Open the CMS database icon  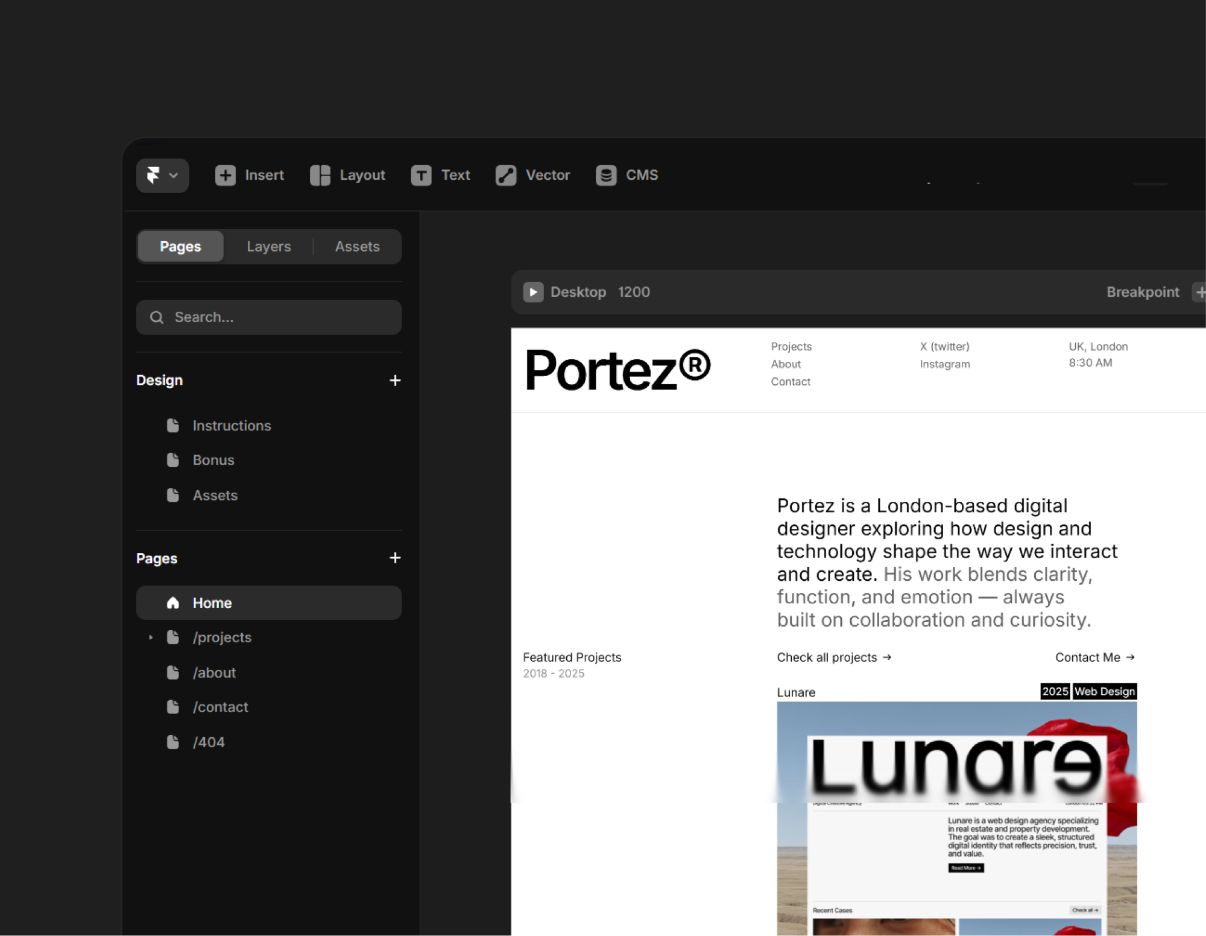coord(606,175)
